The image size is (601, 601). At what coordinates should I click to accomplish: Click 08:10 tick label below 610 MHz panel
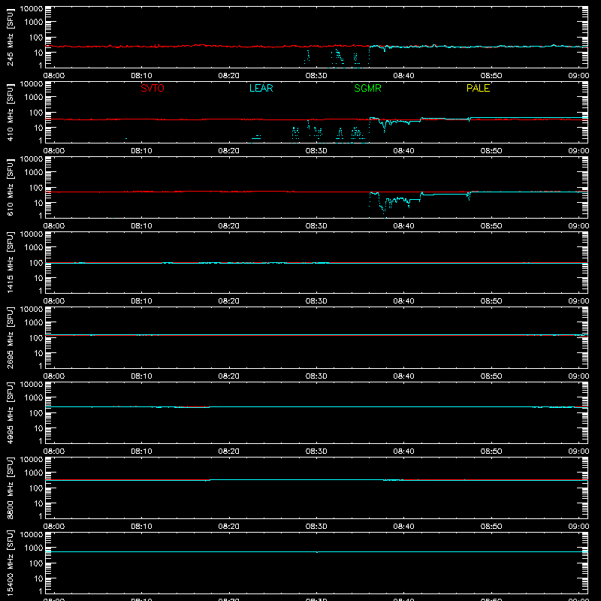tap(141, 226)
